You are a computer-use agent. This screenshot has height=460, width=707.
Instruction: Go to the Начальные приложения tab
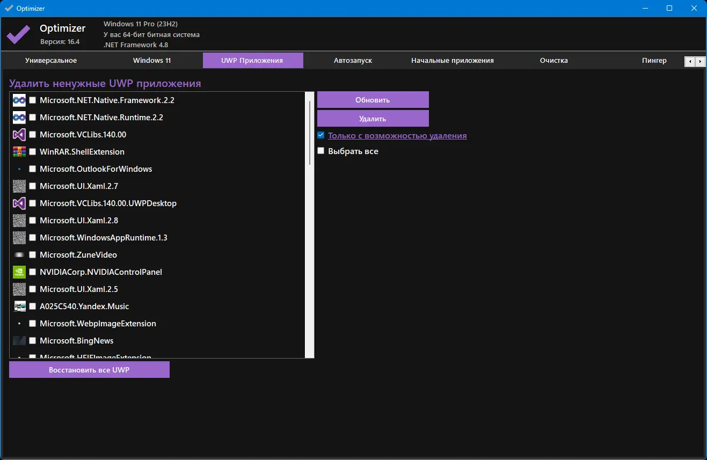tap(453, 61)
